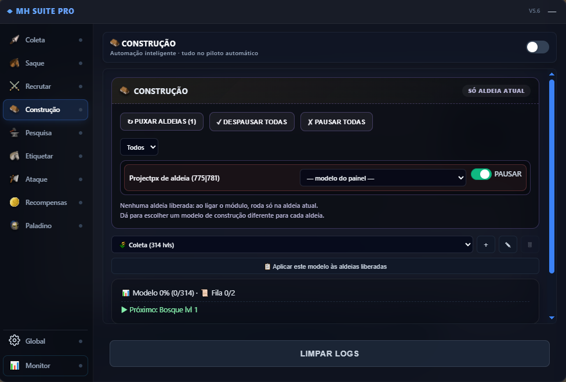566x382 pixels.
Task: Click the status dot next to Ataque
Action: pyautogui.click(x=81, y=179)
